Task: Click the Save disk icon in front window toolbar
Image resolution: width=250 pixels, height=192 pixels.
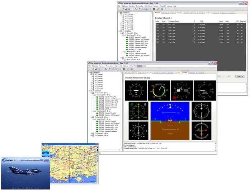Action: 96,69
